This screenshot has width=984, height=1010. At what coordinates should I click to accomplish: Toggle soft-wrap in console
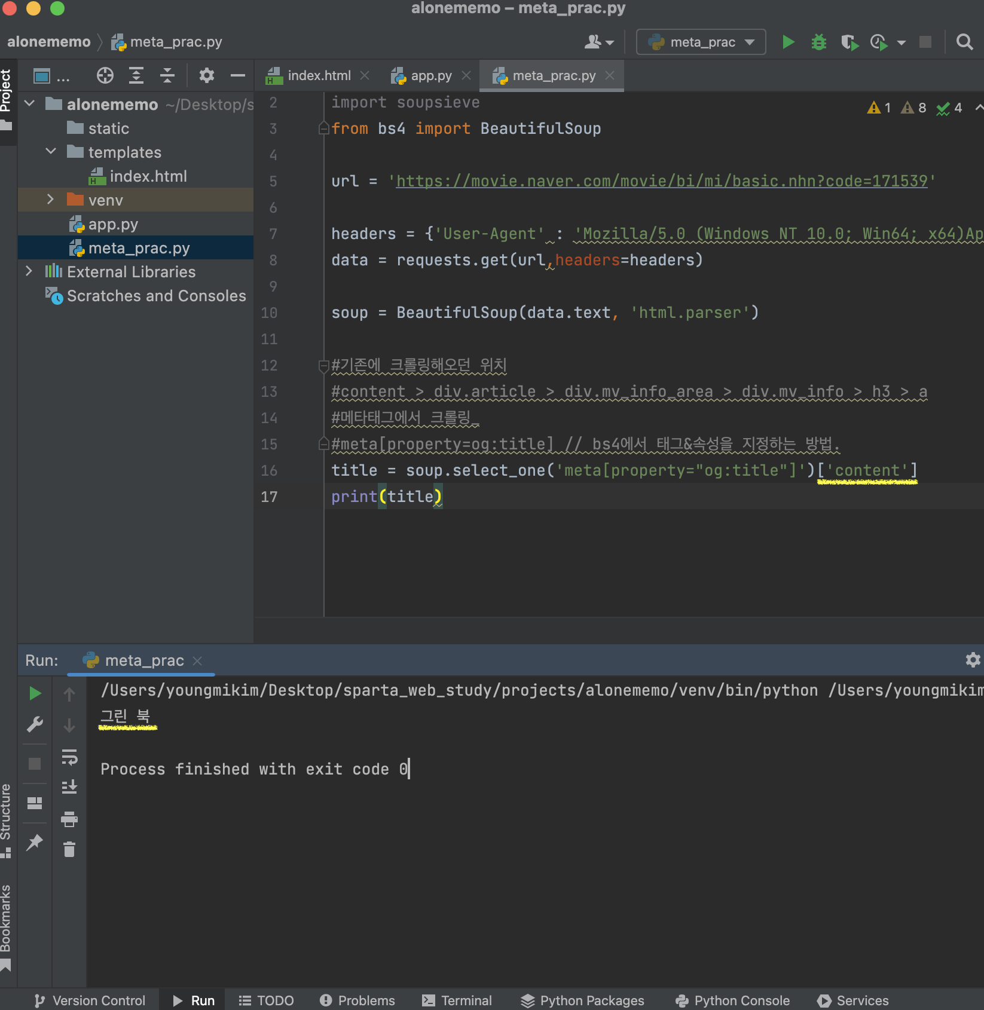tap(69, 757)
